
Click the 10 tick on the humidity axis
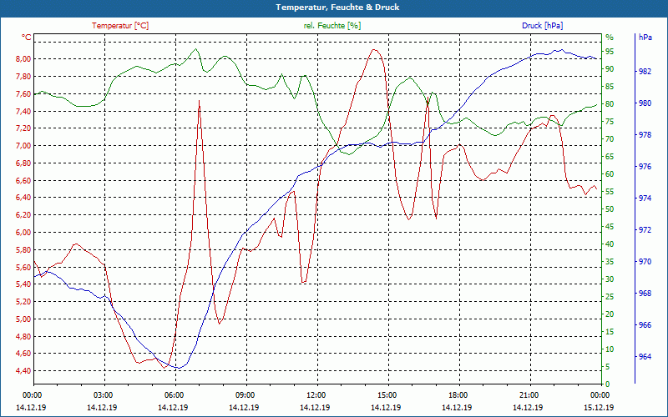(x=610, y=349)
